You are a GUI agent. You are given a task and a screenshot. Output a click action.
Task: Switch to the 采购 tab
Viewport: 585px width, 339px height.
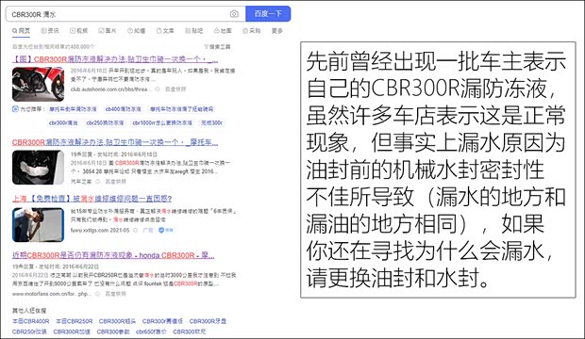click(x=252, y=31)
